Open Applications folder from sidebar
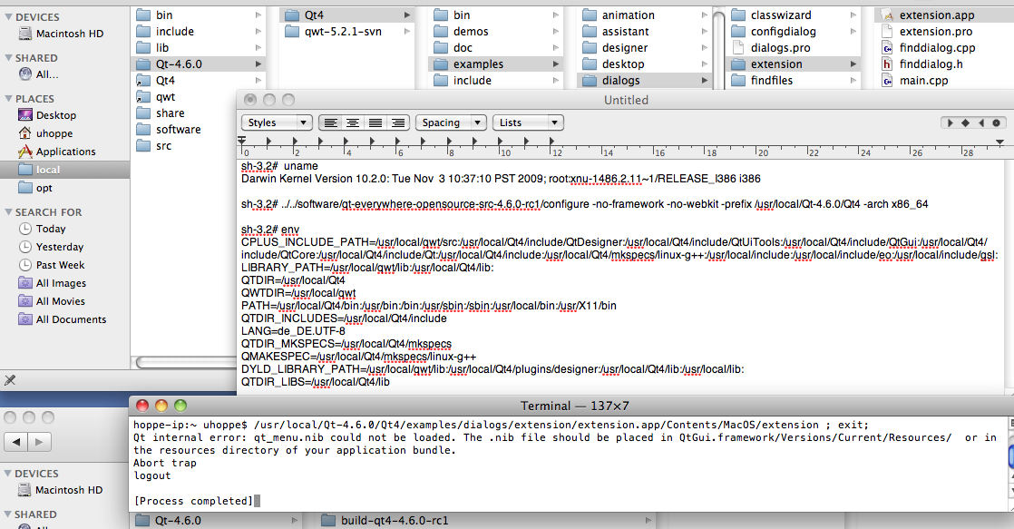1014x529 pixels. click(x=57, y=152)
